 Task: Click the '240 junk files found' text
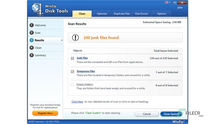coord(101,38)
